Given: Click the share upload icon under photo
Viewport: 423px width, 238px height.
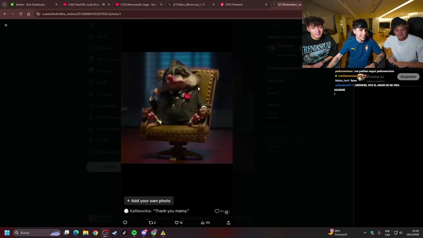Looking at the screenshot, I should (228, 222).
